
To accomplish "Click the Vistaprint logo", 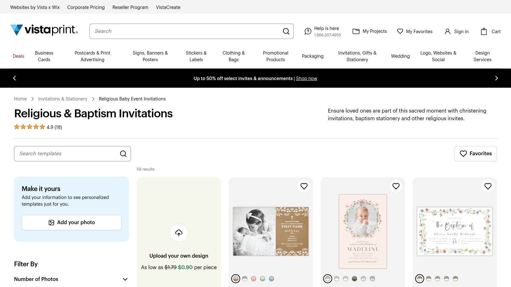I will (44, 30).
